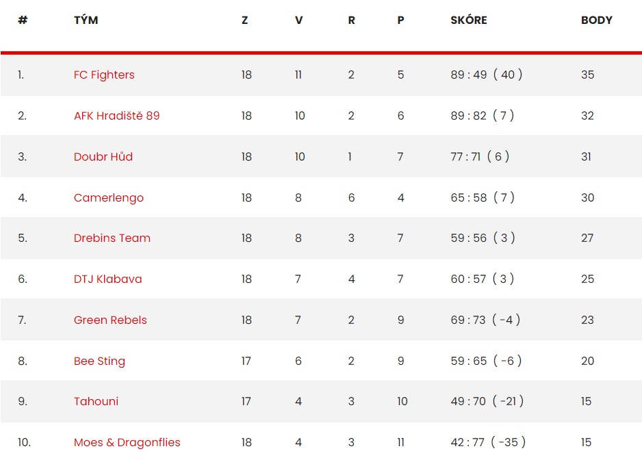Click the 35 points cell of FC Fighters
Screen dimensions: 642x466
[587, 74]
